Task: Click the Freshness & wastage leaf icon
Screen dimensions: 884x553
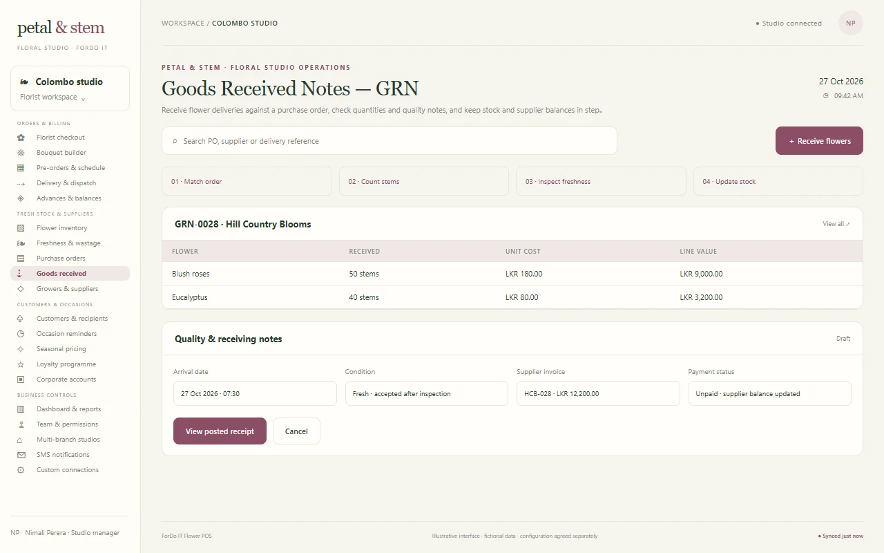Action: [21, 243]
